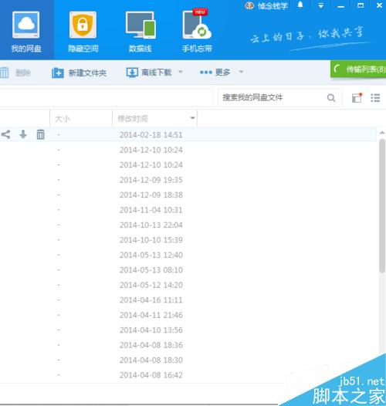386x406 pixels.
Task: Sort by 修改时间 column header
Action: click(x=155, y=119)
